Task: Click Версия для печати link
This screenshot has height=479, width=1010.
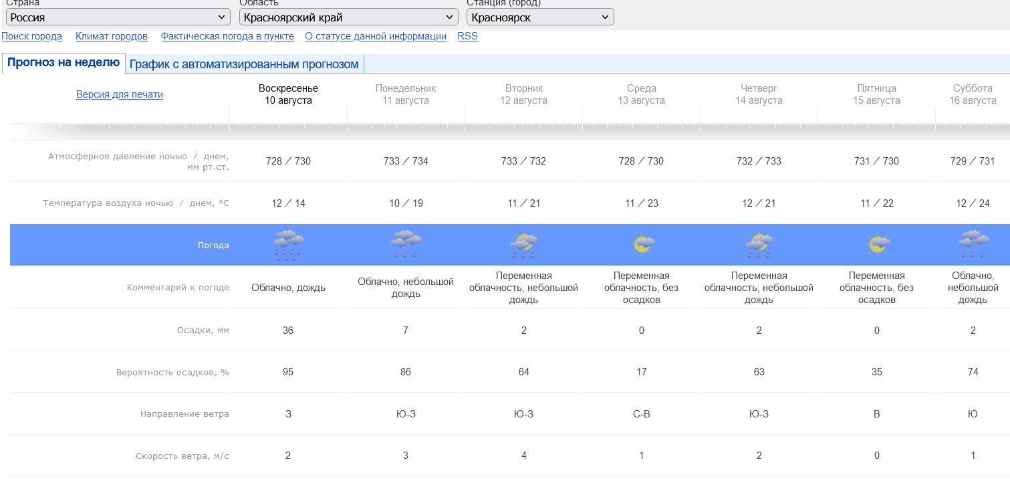Action: click(120, 94)
